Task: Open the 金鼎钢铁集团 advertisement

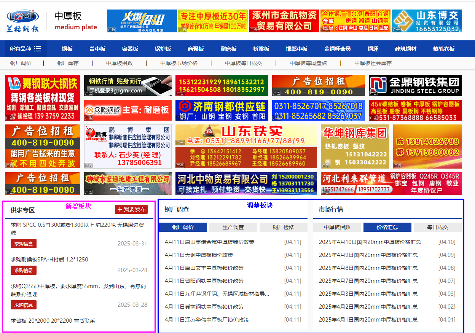Action: (415, 85)
